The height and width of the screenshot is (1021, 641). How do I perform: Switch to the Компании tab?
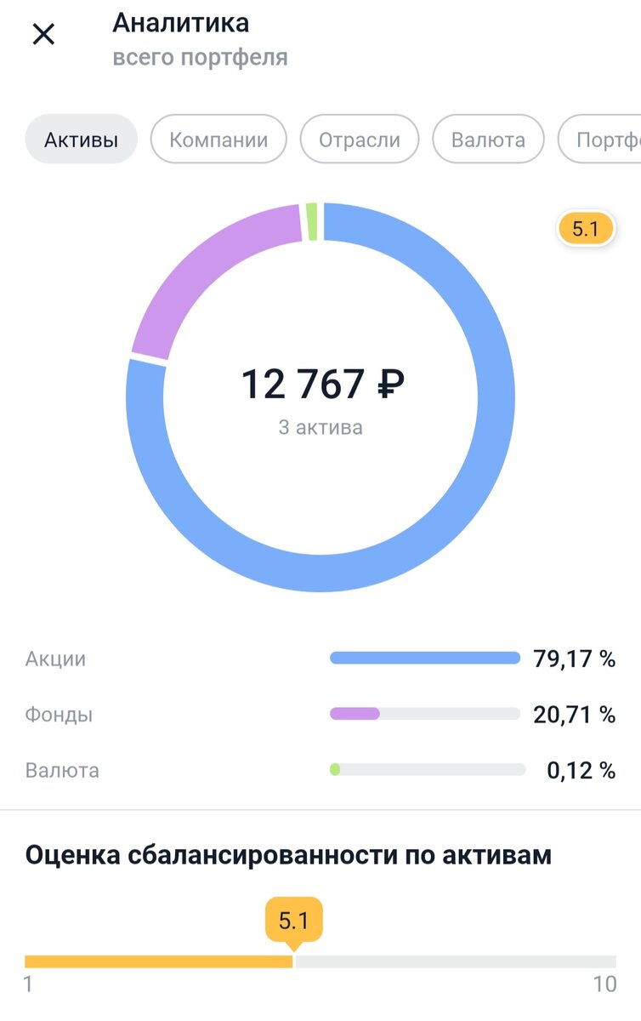pos(218,139)
